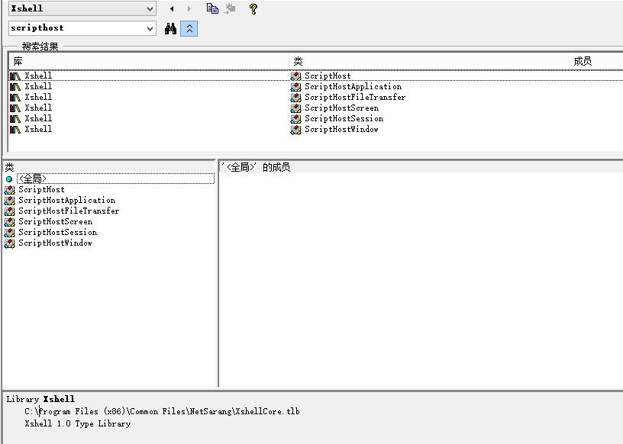Select ScriptHostWindow in the classes list

55,243
